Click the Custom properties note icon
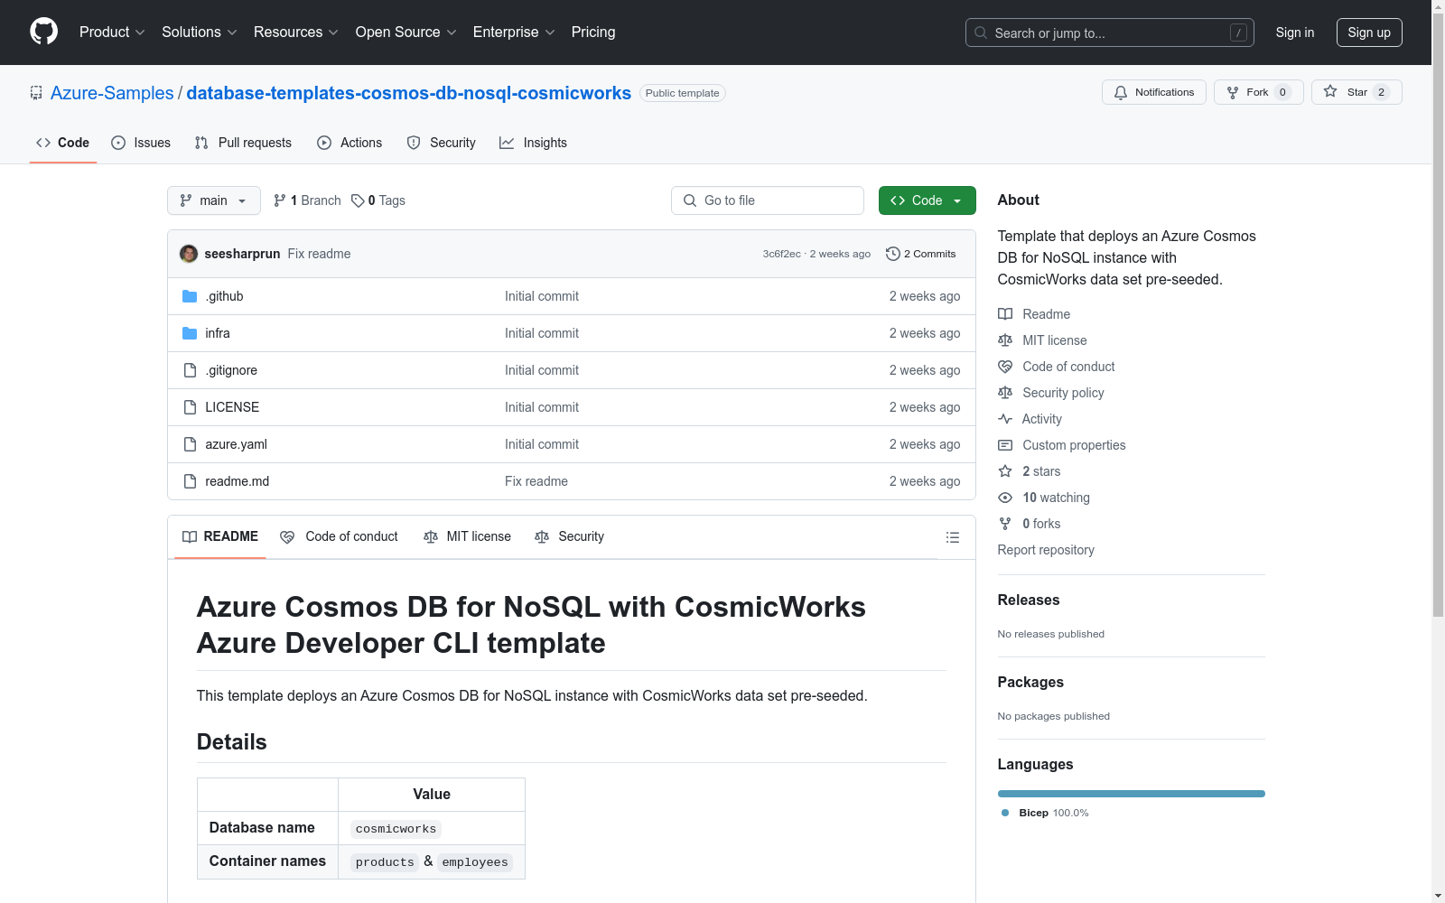This screenshot has width=1445, height=903. 1005,445
